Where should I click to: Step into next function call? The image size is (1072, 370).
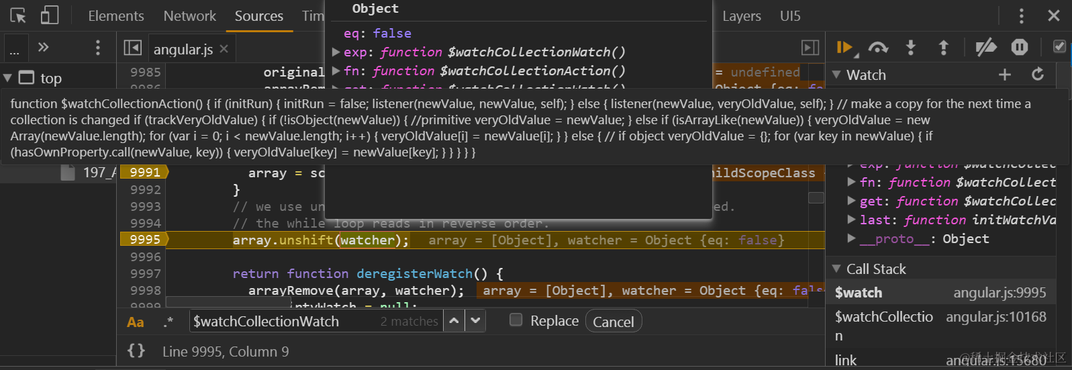(x=911, y=47)
